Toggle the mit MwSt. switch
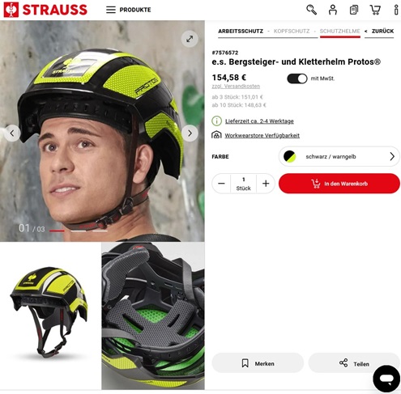This screenshot has width=401, height=394. tap(297, 78)
